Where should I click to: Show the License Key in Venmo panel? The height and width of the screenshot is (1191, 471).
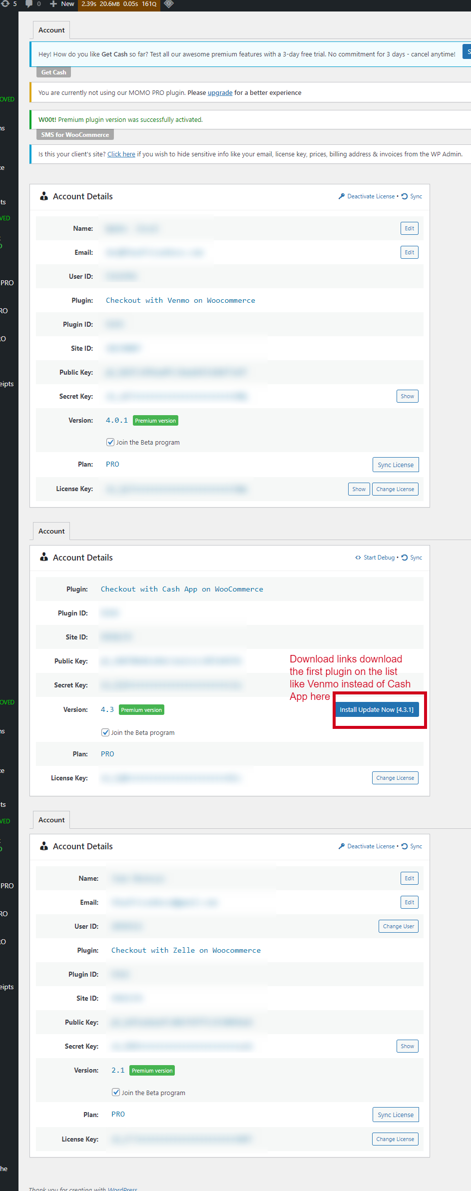click(x=359, y=489)
